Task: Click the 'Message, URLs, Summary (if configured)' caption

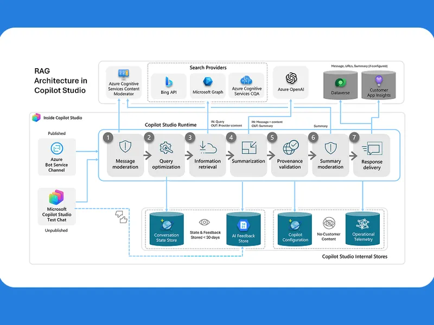Action: pos(359,66)
